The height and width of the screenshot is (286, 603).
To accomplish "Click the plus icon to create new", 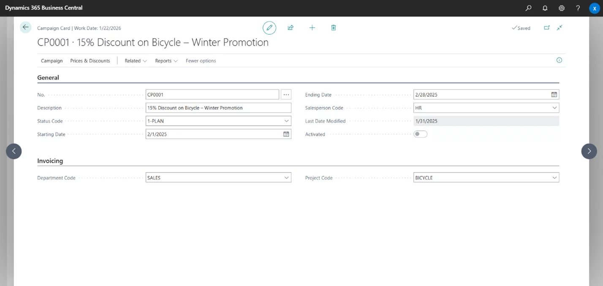I will pyautogui.click(x=312, y=28).
